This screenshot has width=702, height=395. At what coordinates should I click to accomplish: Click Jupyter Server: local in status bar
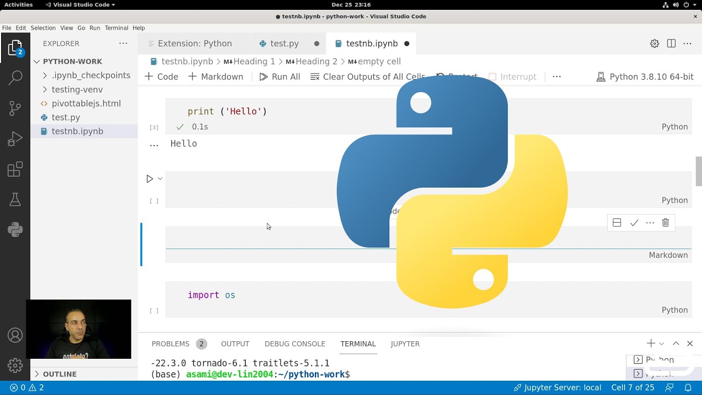click(x=557, y=387)
